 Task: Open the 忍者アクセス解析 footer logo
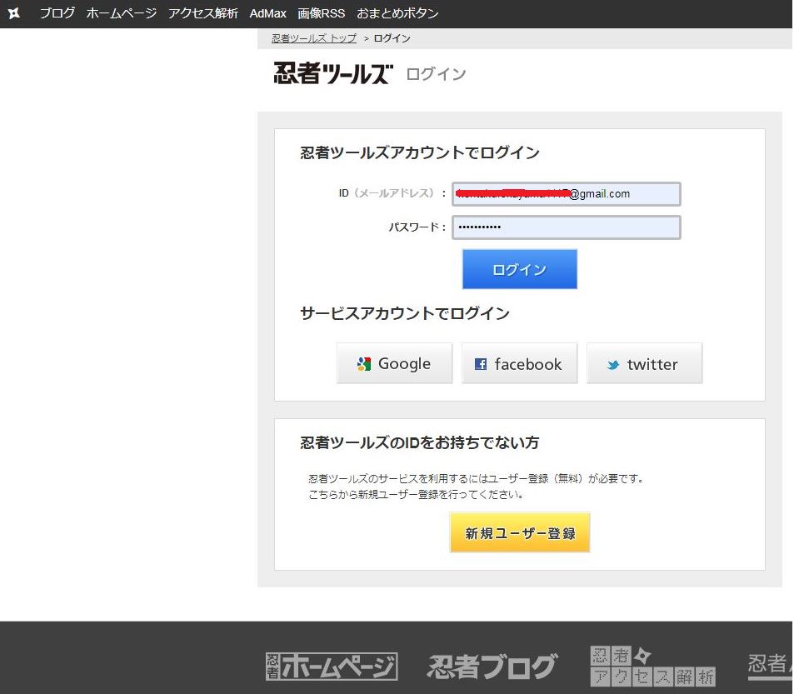click(652, 666)
